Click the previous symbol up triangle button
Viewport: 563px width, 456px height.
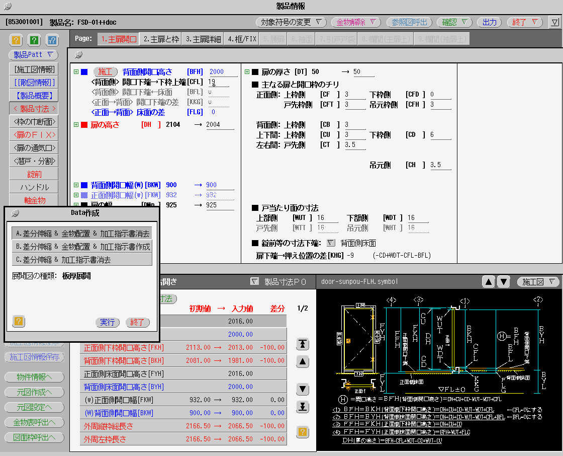[489, 282]
